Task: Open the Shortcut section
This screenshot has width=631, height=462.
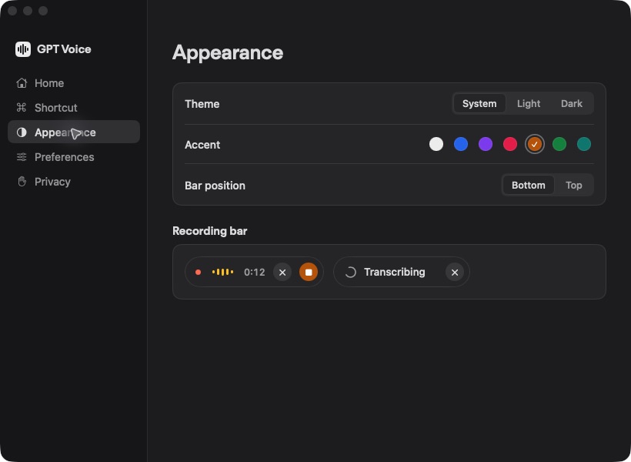Action: [x=74, y=108]
